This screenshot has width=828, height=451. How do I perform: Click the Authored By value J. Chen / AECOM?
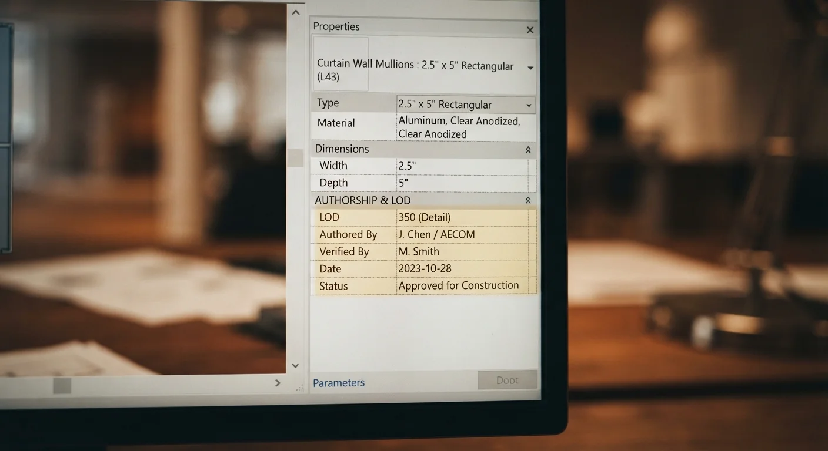point(462,234)
